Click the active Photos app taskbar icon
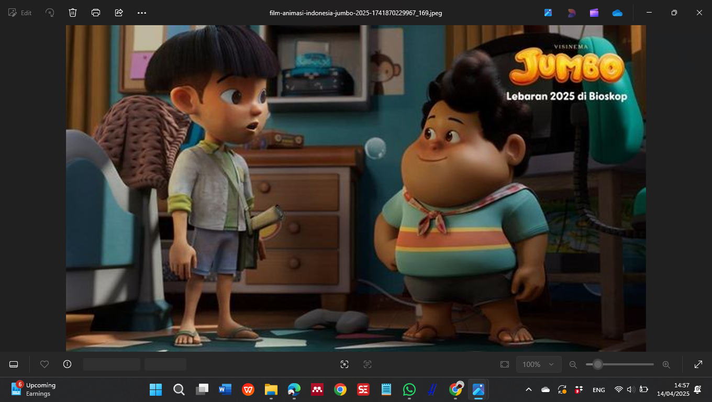The width and height of the screenshot is (712, 402). point(479,389)
